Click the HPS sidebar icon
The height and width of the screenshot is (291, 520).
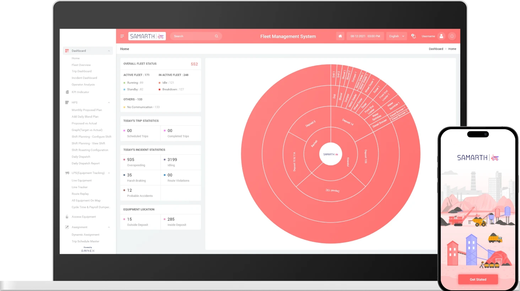(x=67, y=103)
